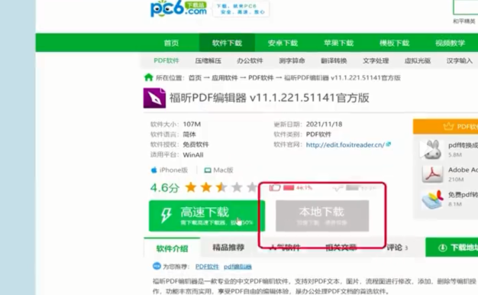This screenshot has width=478, height=295.
Task: Click the 免费软件 license value
Action: point(195,144)
